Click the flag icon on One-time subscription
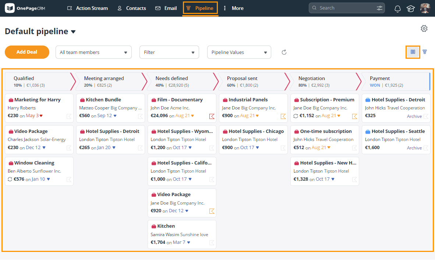Image resolution: width=435 pixels, height=260 pixels. 354,148
